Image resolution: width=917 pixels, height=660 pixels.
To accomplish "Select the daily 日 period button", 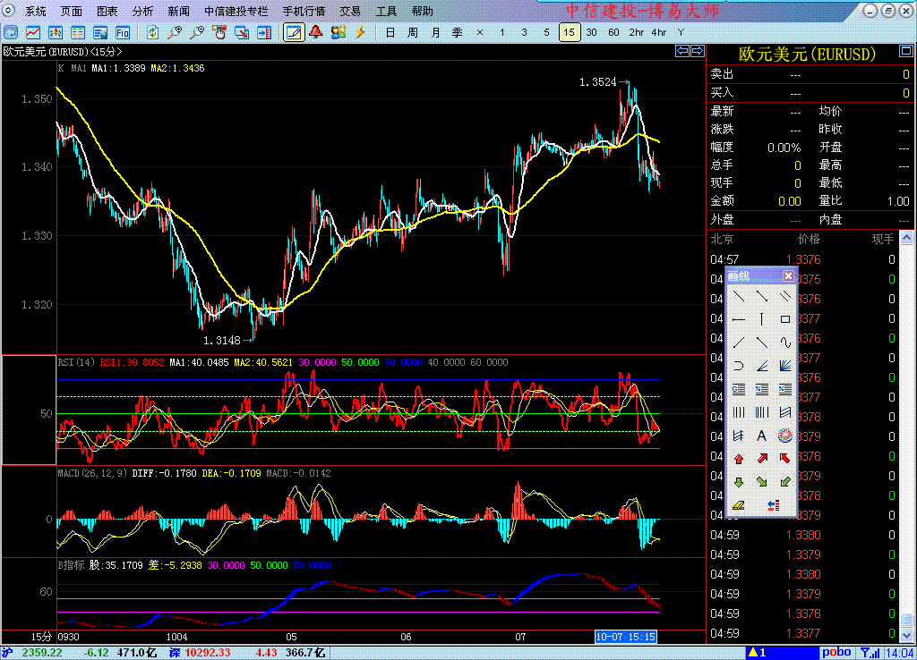I will tap(390, 32).
